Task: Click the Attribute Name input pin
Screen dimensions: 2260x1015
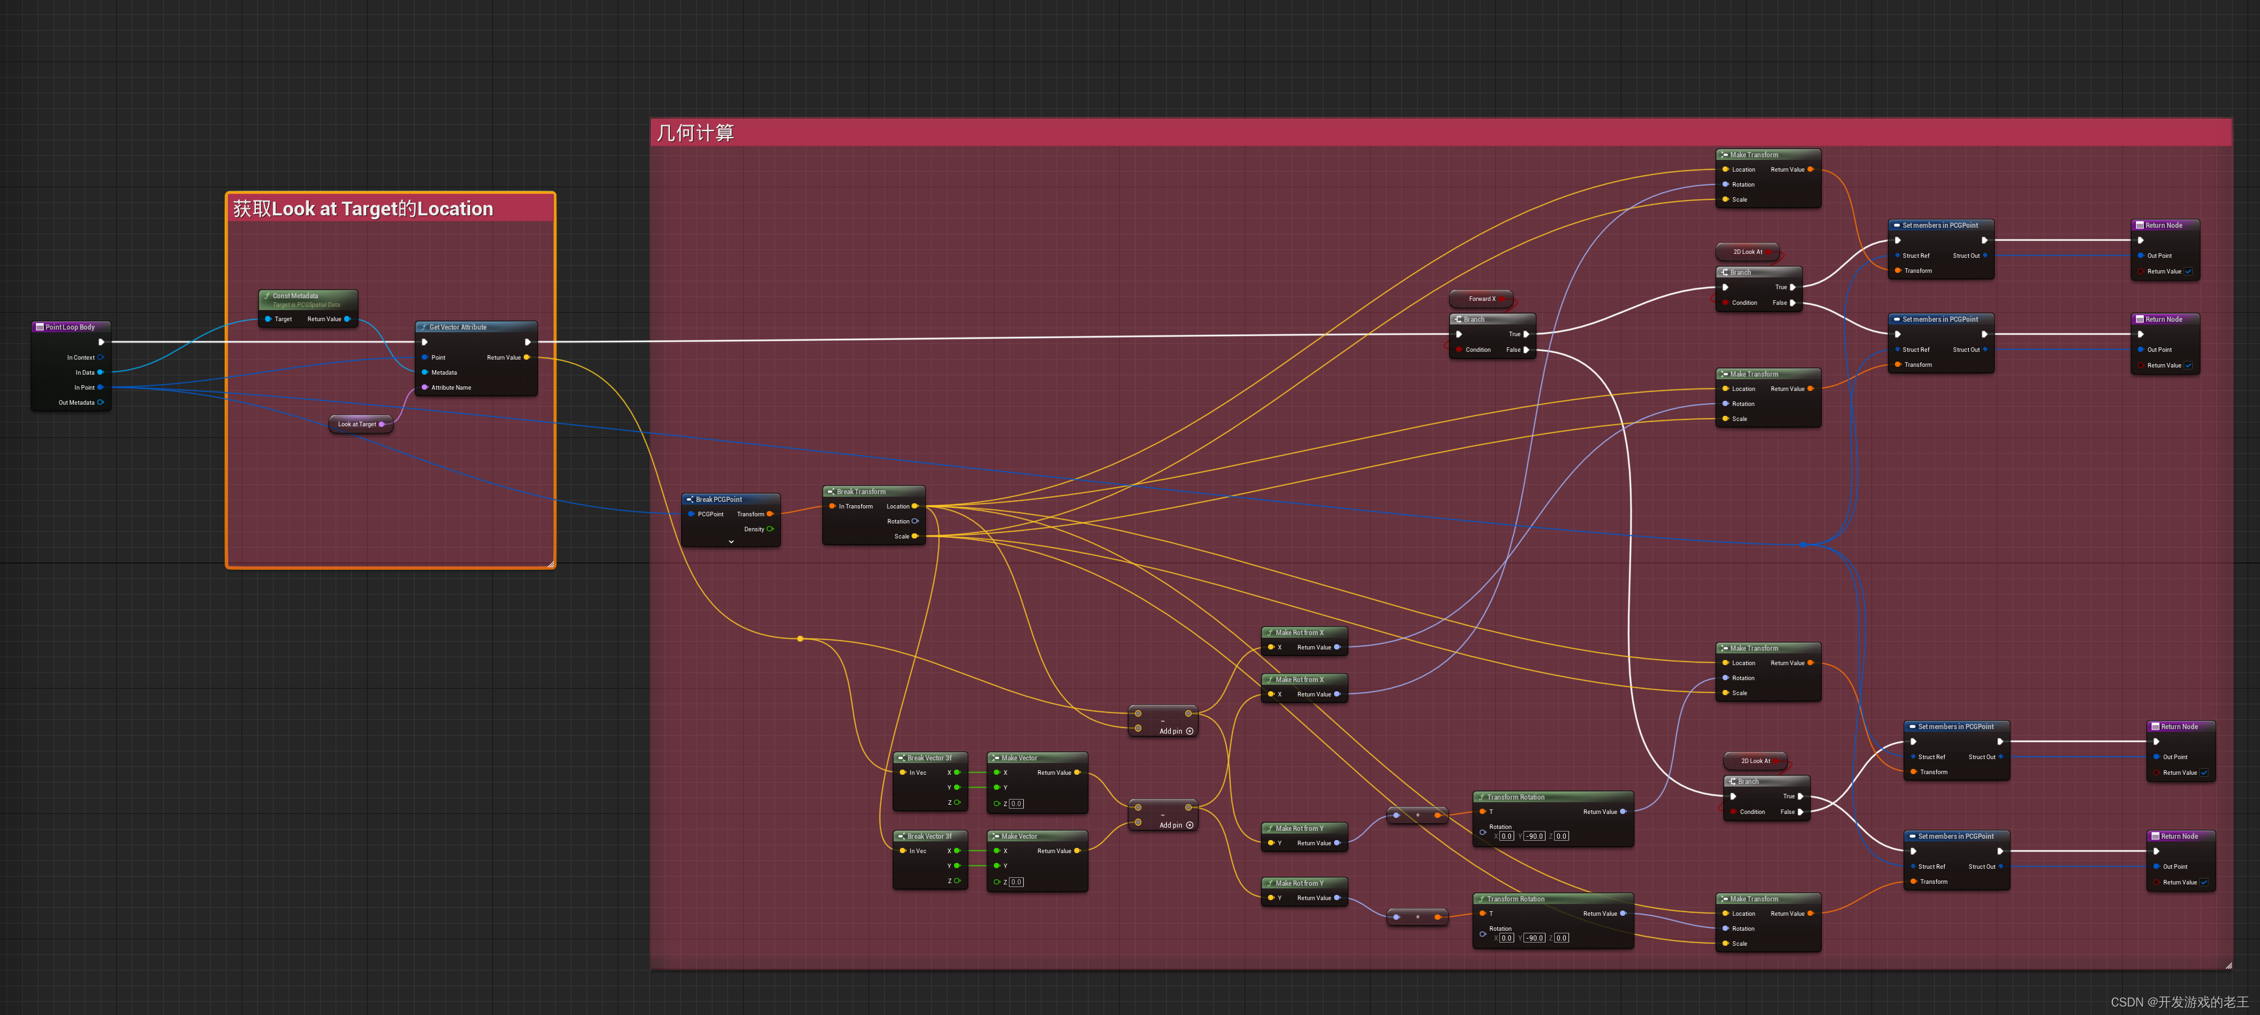Action: tap(424, 387)
